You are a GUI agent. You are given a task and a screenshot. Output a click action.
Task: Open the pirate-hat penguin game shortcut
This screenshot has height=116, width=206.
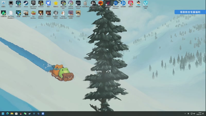(138, 4)
